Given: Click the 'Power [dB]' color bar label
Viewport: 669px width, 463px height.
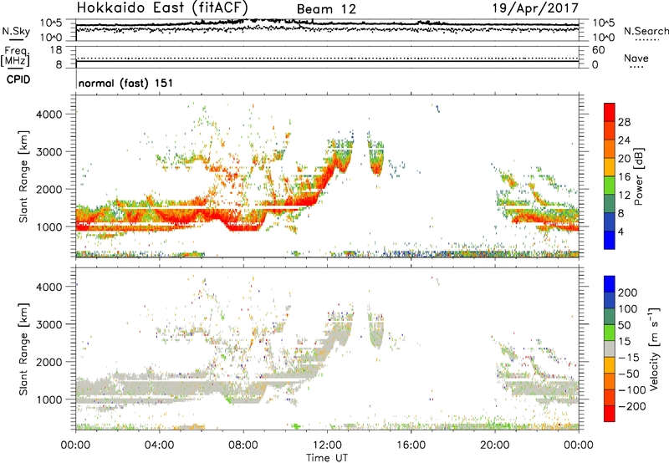Looking at the screenshot, I should pos(639,176).
